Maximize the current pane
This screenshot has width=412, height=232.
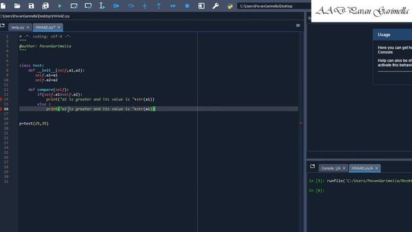point(201,6)
